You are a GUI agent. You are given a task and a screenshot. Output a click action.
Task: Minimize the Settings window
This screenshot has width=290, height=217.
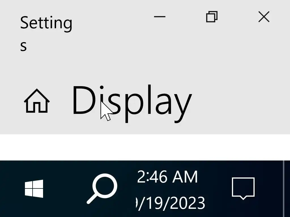point(160,17)
